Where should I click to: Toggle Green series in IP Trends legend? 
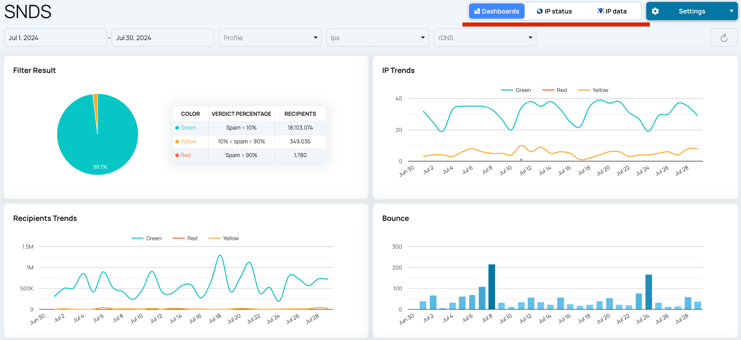(x=516, y=90)
